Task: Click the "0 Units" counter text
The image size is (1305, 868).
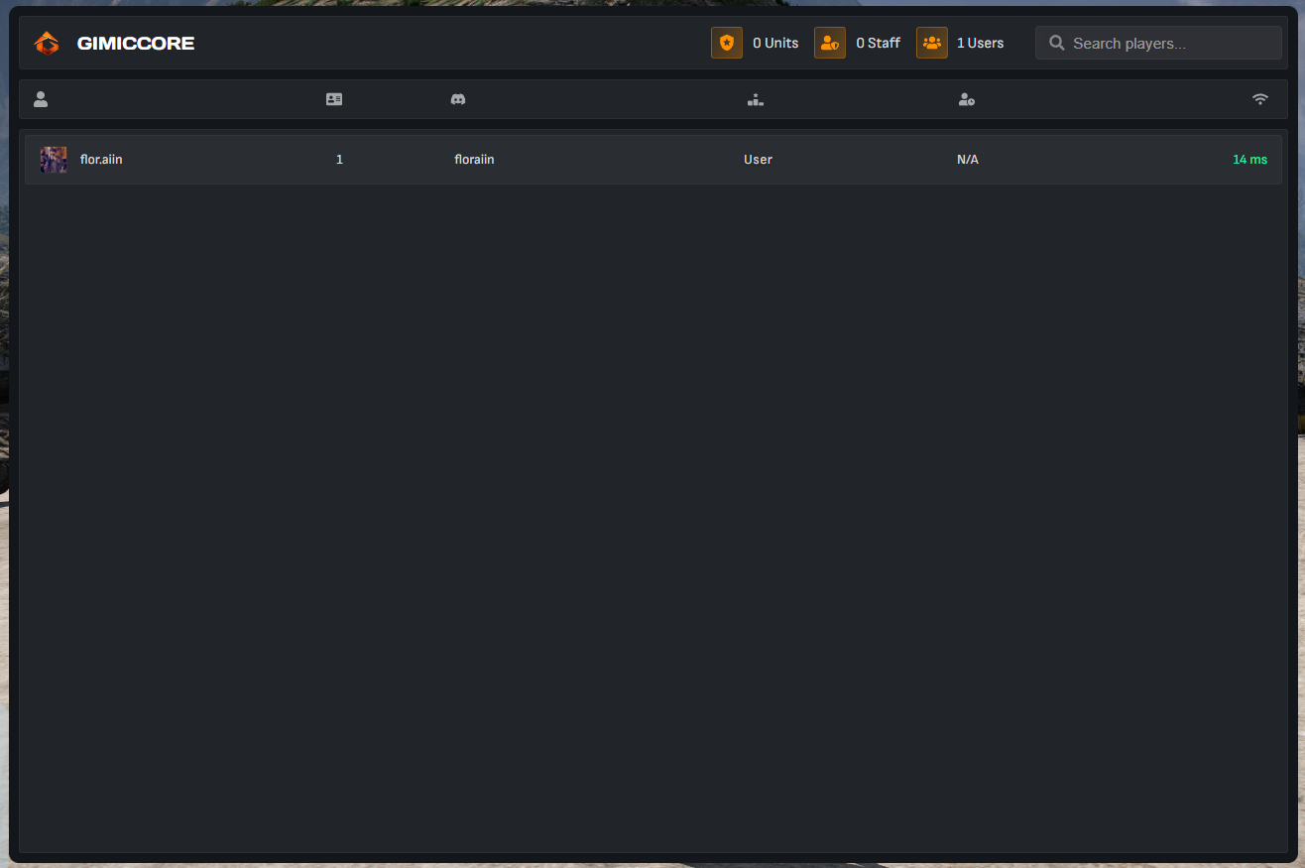Action: click(775, 43)
